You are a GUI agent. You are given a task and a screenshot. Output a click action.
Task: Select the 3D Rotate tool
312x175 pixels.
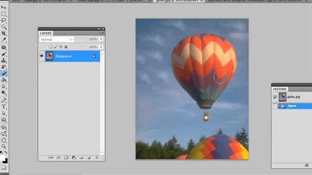3,127
